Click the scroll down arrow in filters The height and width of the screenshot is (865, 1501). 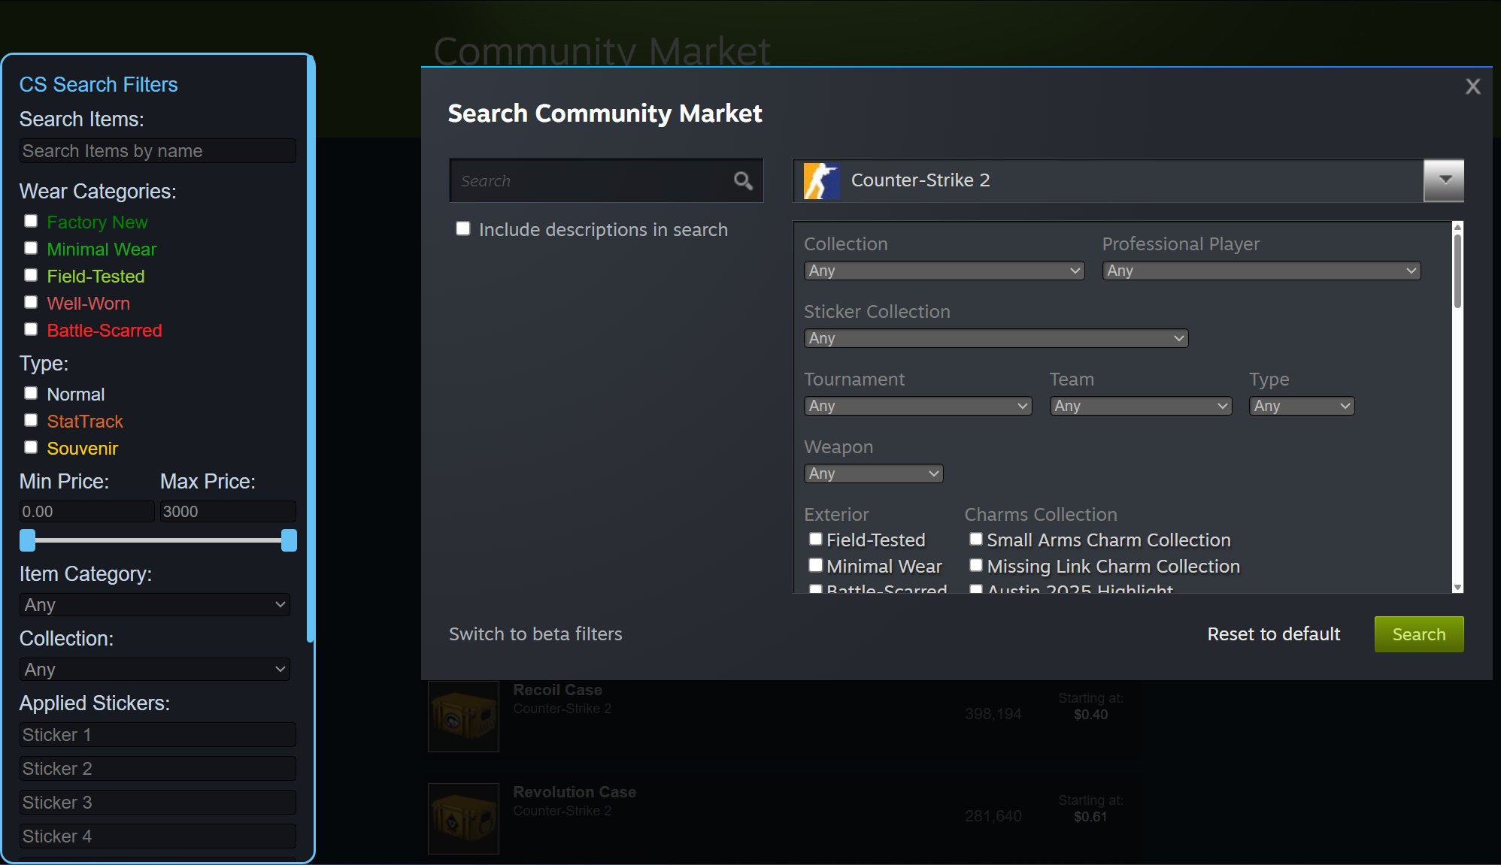pos(1457,588)
